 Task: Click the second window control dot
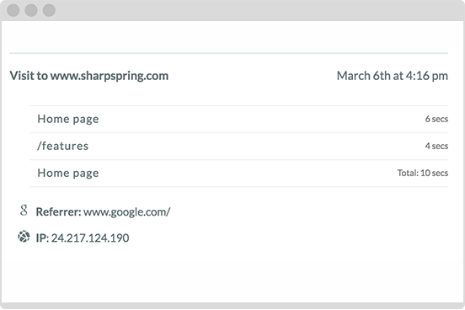(x=31, y=10)
